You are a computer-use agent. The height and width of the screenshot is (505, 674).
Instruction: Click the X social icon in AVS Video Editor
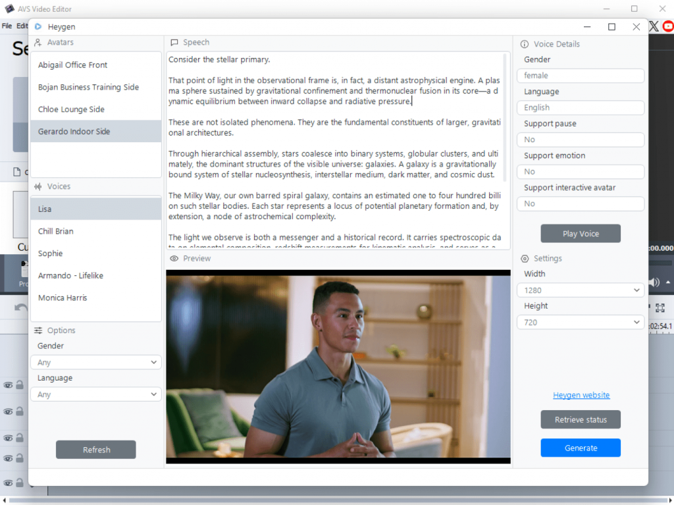[x=654, y=26]
